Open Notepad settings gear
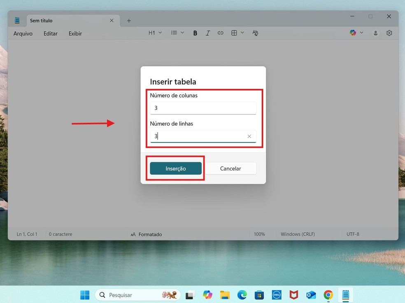 389,33
